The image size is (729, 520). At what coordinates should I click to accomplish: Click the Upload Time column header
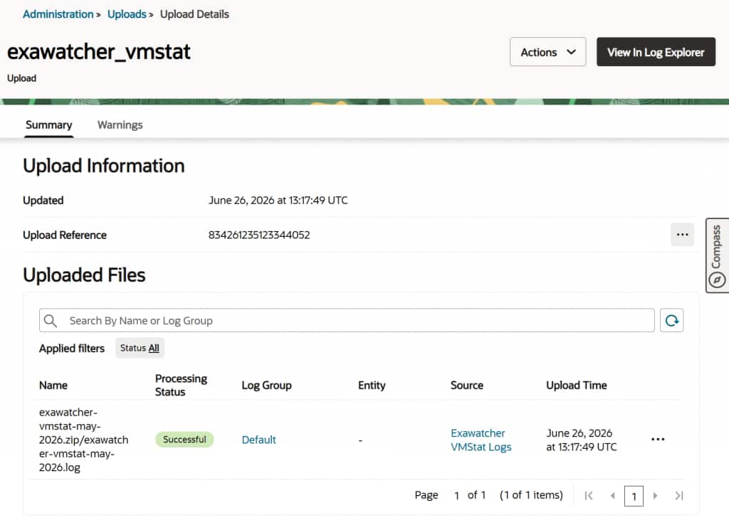[576, 386]
